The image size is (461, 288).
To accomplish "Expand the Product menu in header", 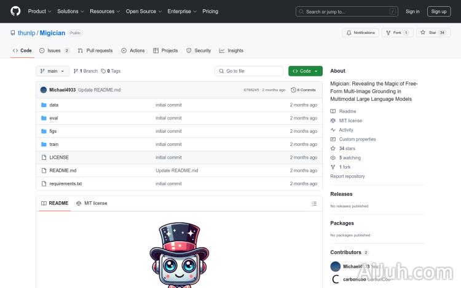I will (x=39, y=11).
